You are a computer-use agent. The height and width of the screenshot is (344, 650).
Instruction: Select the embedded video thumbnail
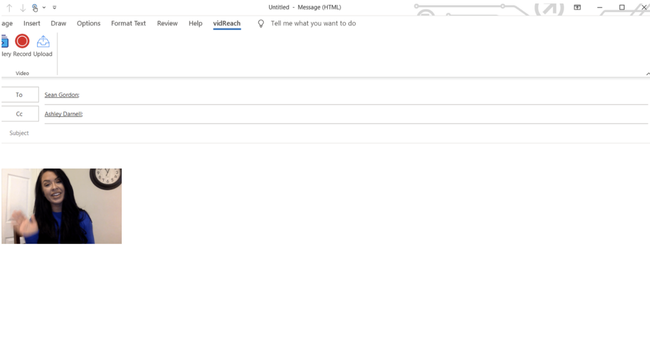click(62, 206)
